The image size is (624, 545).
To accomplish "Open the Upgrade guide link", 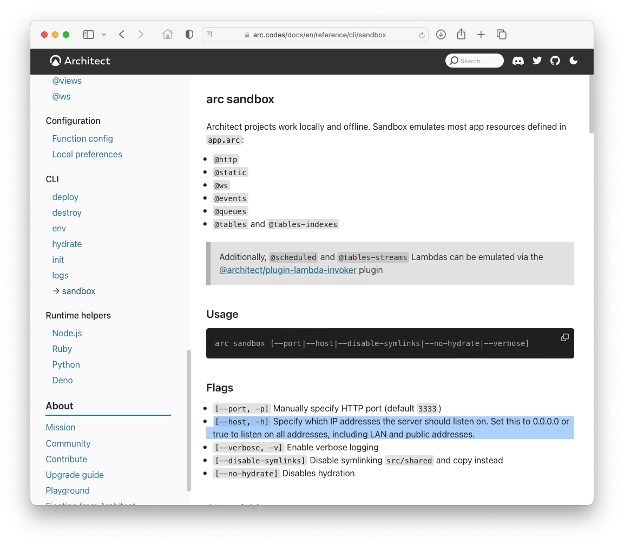I will click(x=75, y=475).
